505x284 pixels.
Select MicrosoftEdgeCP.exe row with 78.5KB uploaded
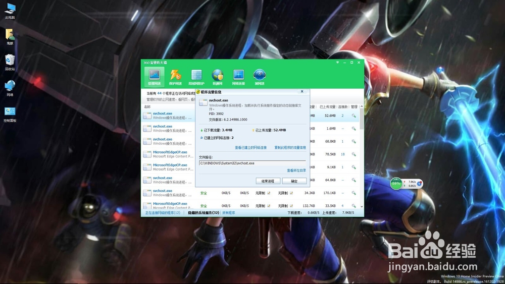(250, 154)
